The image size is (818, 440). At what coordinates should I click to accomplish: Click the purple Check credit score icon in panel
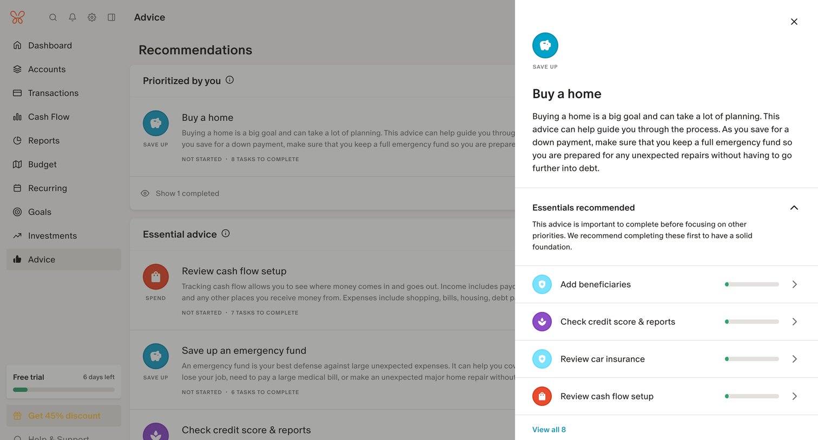coord(542,322)
